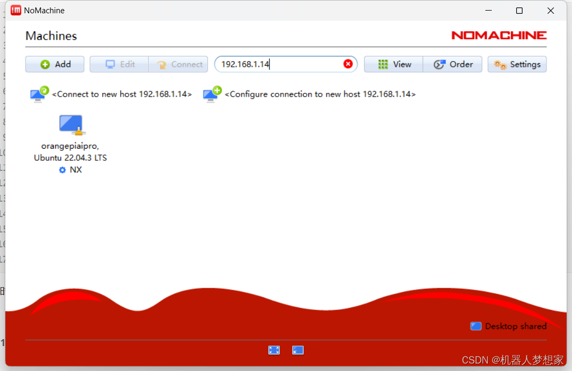Click the configure-connection computer plus icon

point(212,94)
